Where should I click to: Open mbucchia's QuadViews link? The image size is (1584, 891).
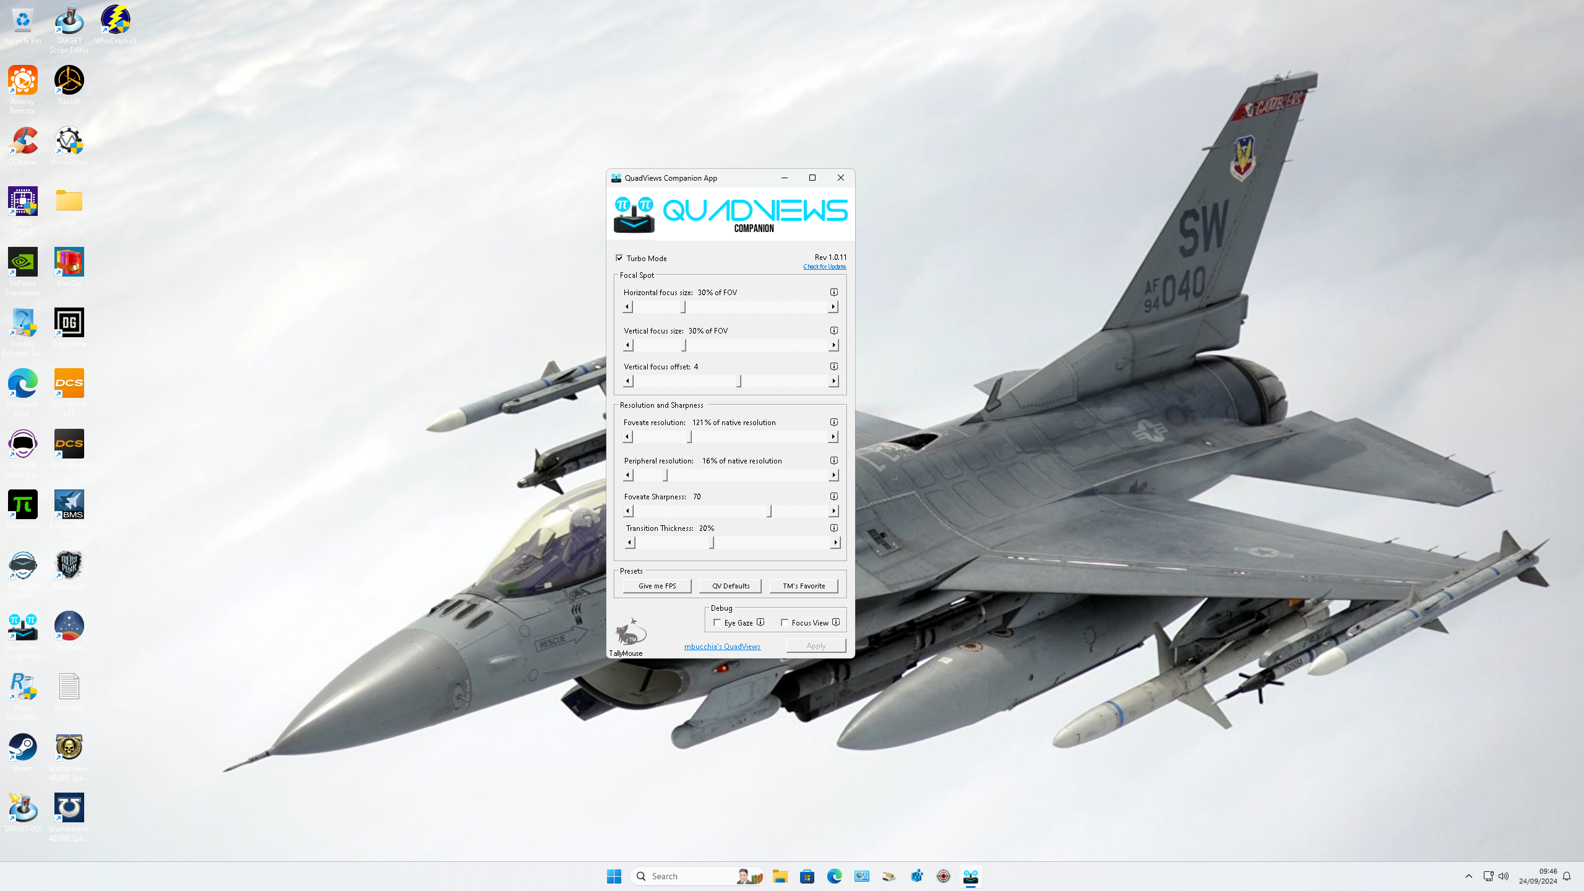(x=722, y=646)
